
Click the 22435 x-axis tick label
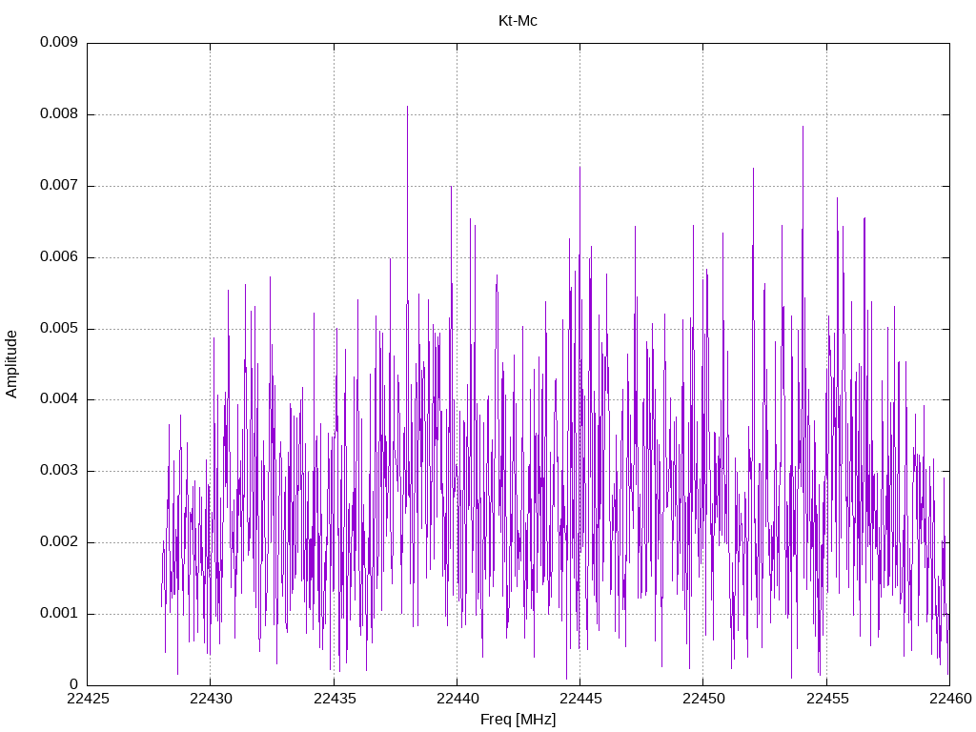click(x=335, y=699)
